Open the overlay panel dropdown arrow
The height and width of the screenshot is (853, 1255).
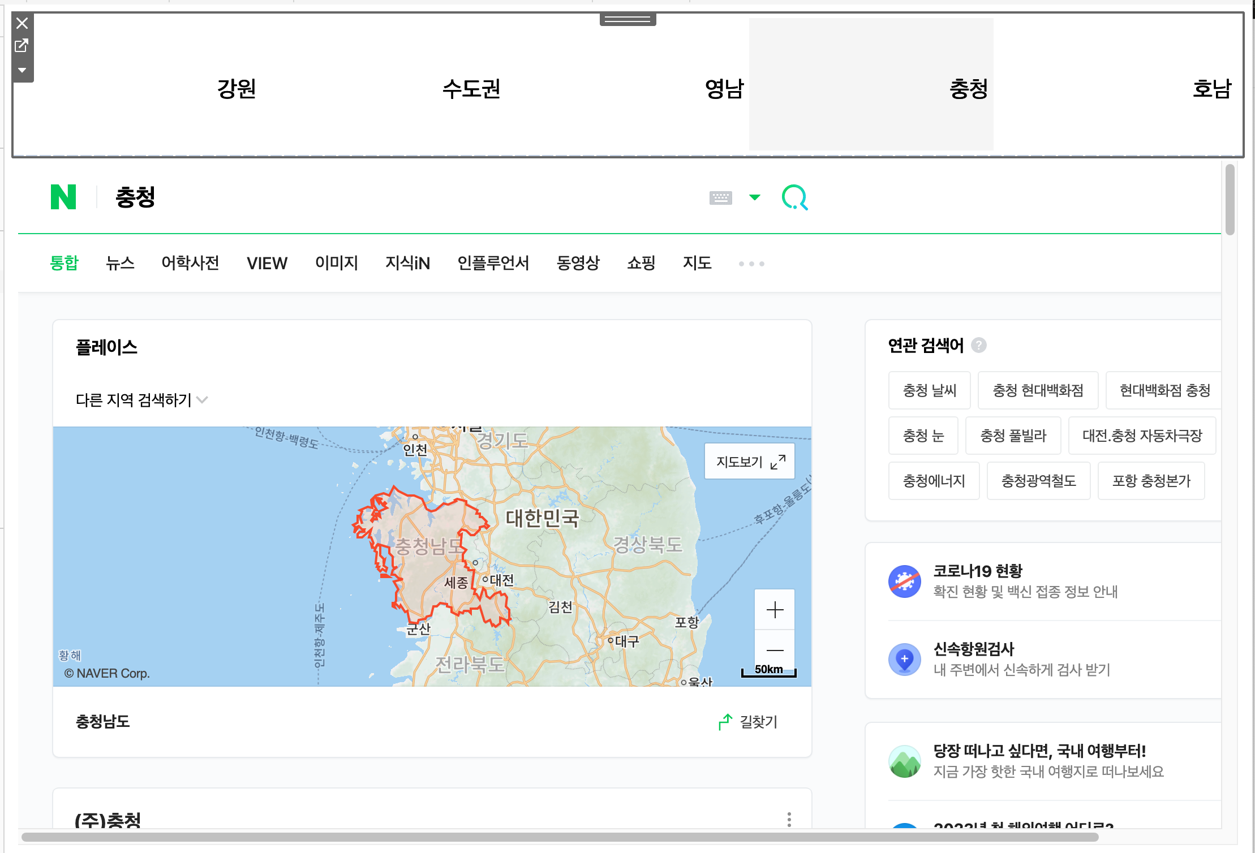22,70
